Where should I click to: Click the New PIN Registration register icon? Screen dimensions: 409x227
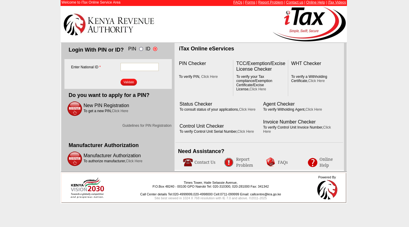click(75, 109)
